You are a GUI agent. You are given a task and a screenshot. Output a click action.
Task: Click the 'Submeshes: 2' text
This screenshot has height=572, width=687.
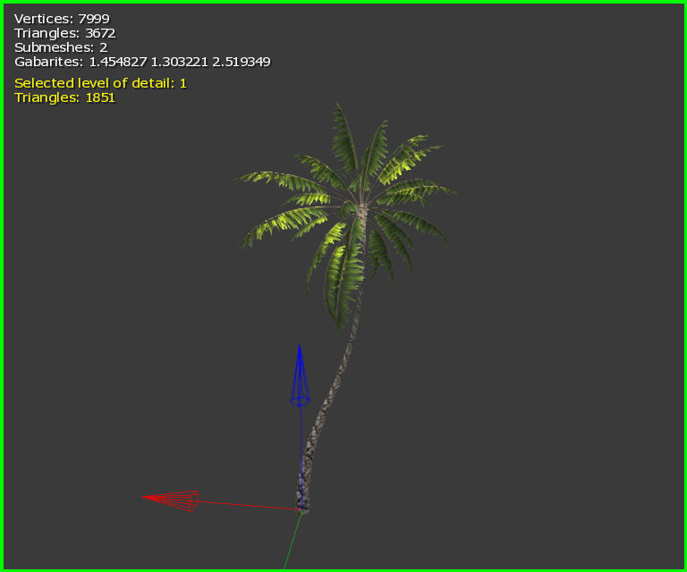point(61,47)
